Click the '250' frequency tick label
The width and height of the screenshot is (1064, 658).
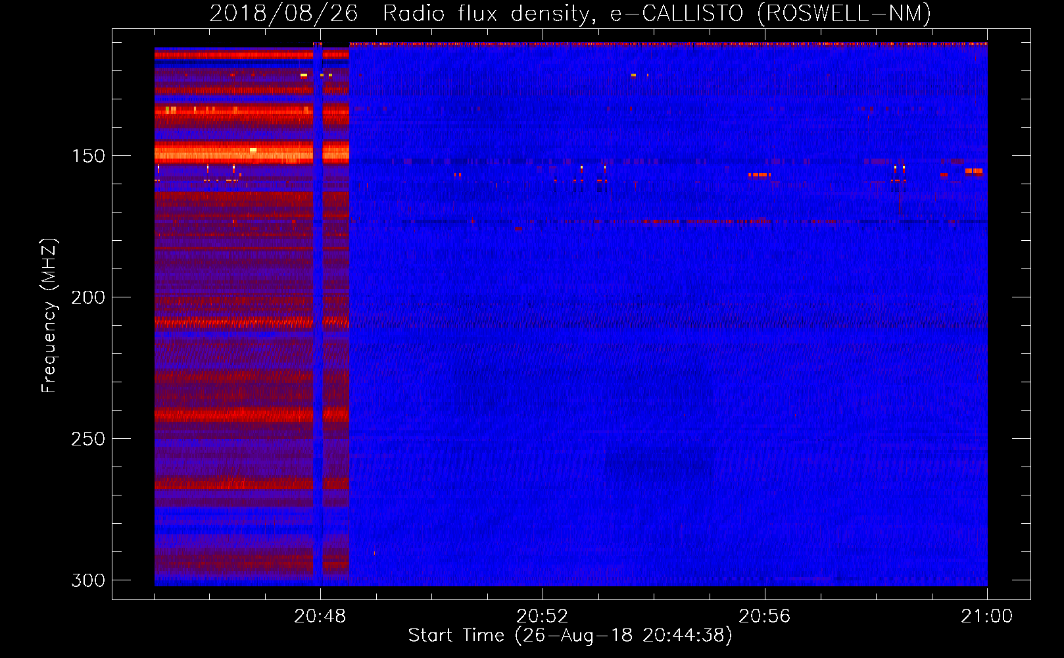click(88, 439)
